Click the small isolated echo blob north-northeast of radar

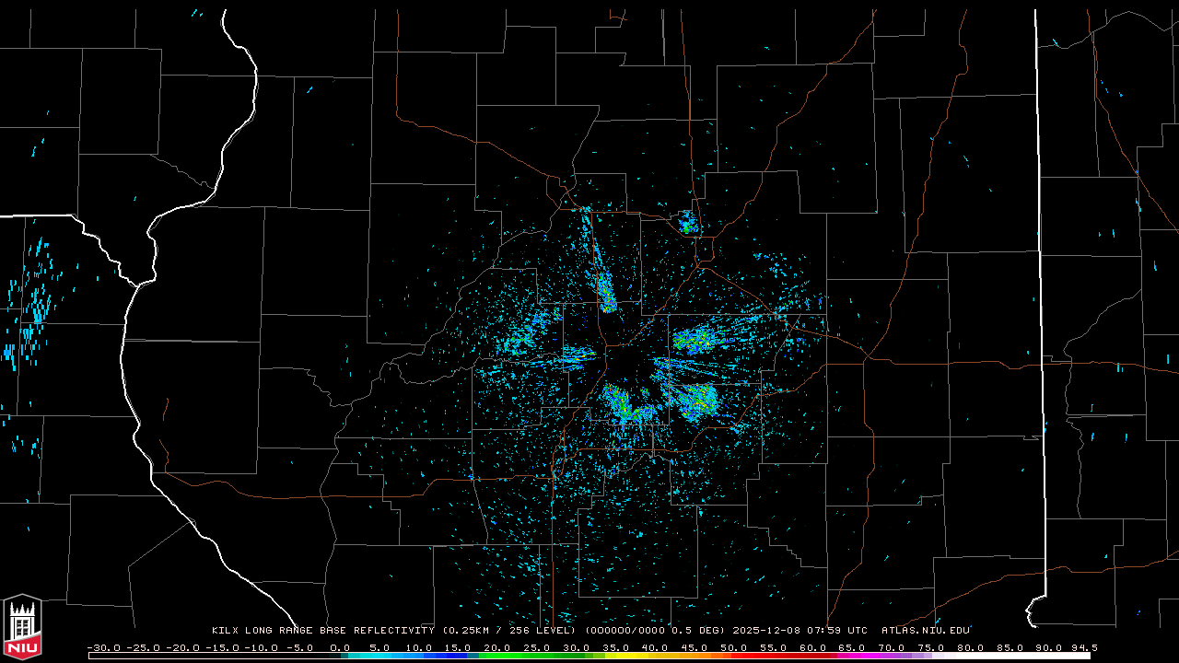tap(687, 222)
